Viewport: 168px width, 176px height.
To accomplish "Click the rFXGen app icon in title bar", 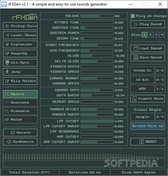I will [x=4, y=4].
